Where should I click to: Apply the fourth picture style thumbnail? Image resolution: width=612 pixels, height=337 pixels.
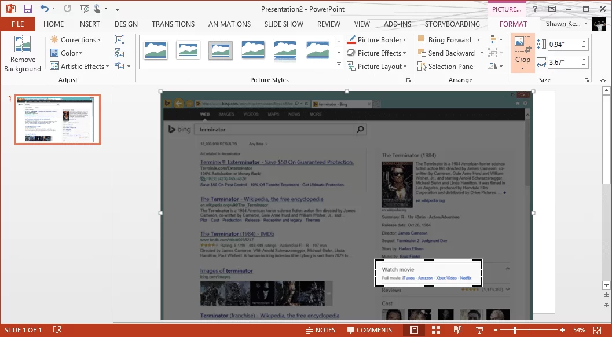[x=253, y=50]
